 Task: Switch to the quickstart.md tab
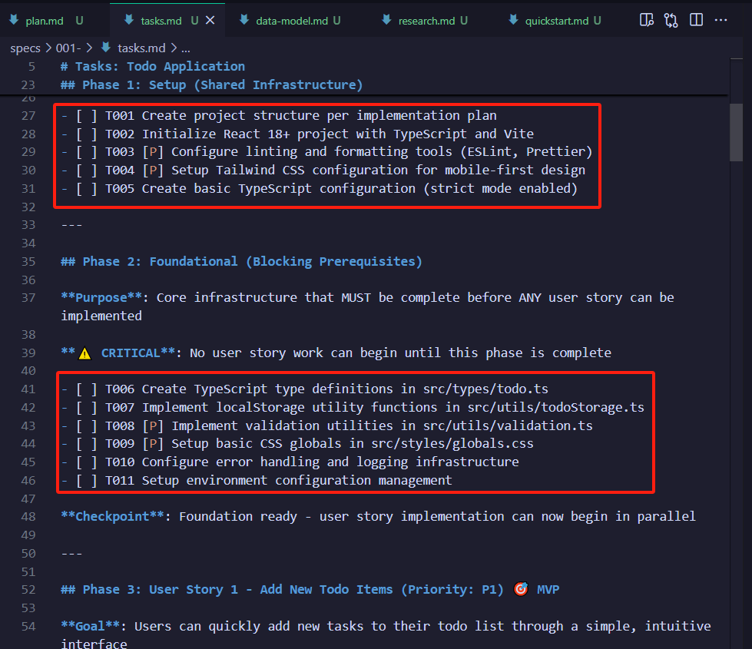(556, 21)
